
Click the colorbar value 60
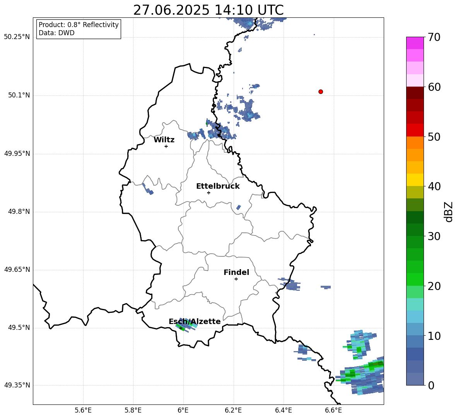pyautogui.click(x=434, y=87)
